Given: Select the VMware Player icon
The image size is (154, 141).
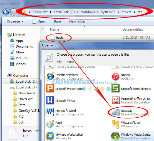Looking at the screenshot, I should (115, 124).
